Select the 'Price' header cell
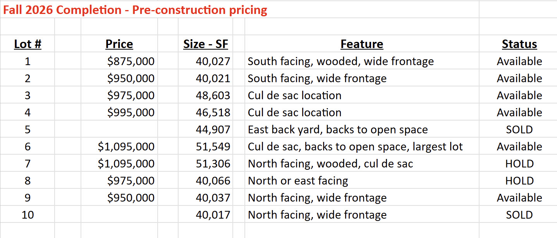Screen dimensions: 557x238 click(119, 44)
